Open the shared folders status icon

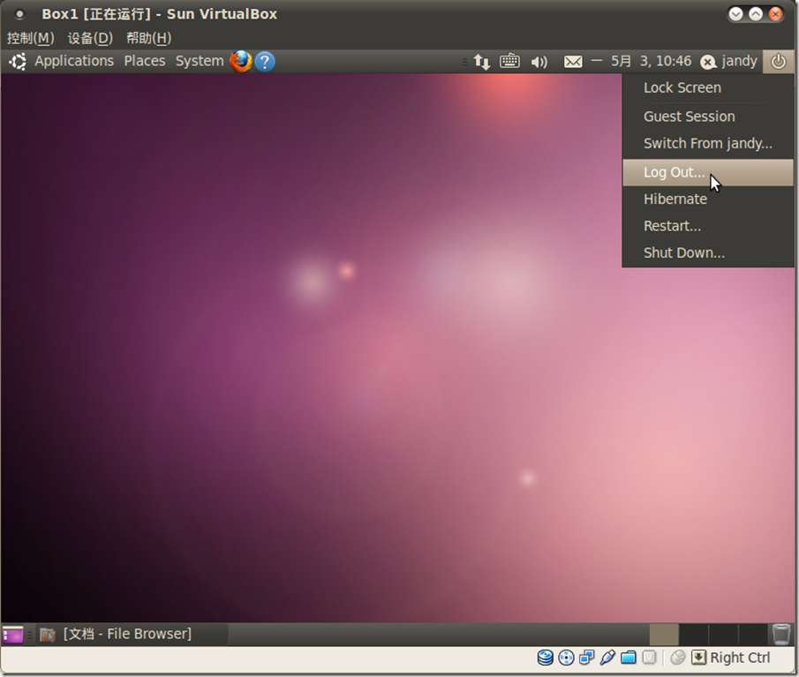(628, 658)
